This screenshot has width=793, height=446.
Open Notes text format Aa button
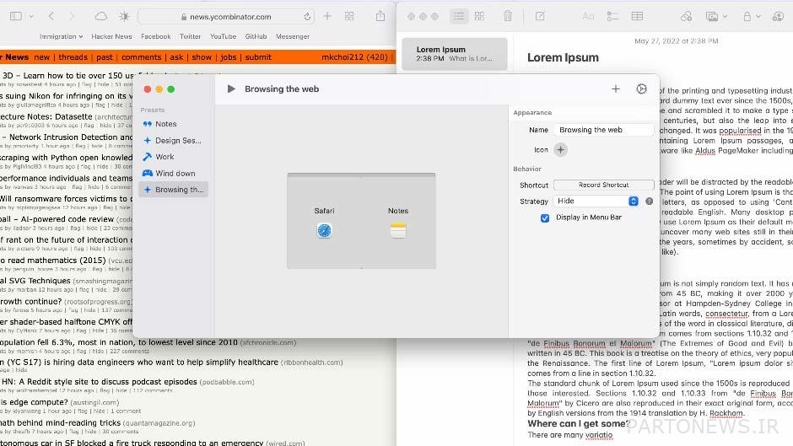point(588,16)
